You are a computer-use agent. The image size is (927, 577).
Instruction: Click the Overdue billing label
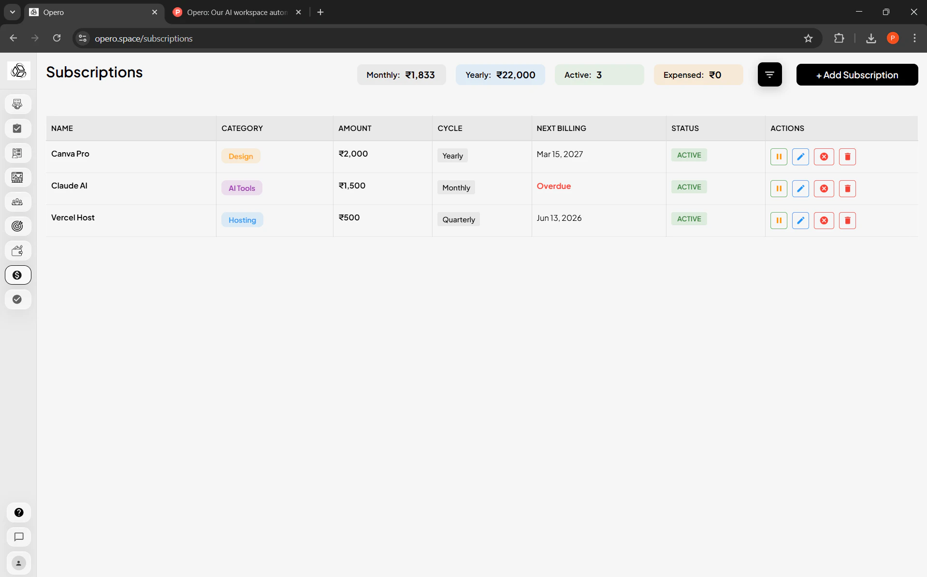553,186
